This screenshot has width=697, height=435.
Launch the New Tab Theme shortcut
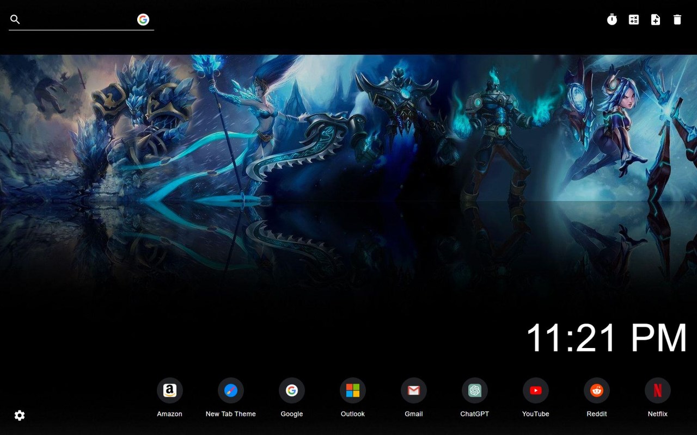point(231,390)
